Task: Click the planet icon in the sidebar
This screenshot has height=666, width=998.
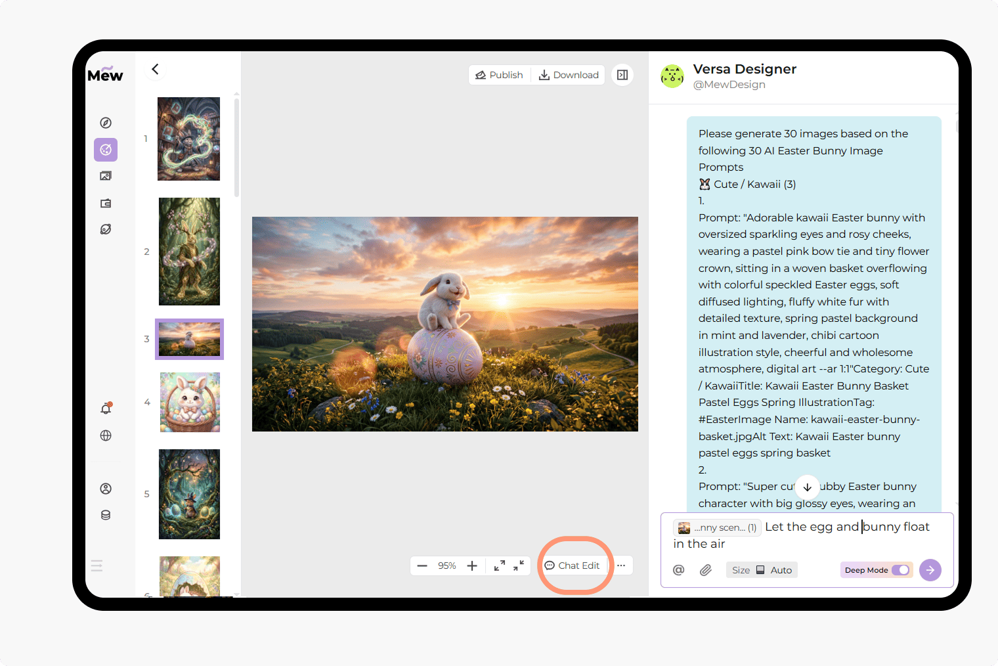Action: pos(105,229)
